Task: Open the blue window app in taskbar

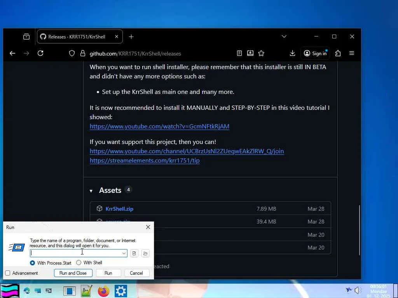Action: 69,291
